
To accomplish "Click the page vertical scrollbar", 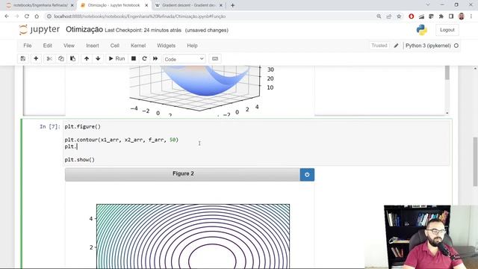I will [x=475, y=161].
